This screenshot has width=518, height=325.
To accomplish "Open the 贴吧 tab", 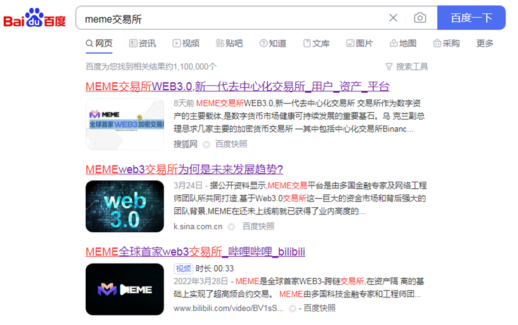I will click(229, 44).
